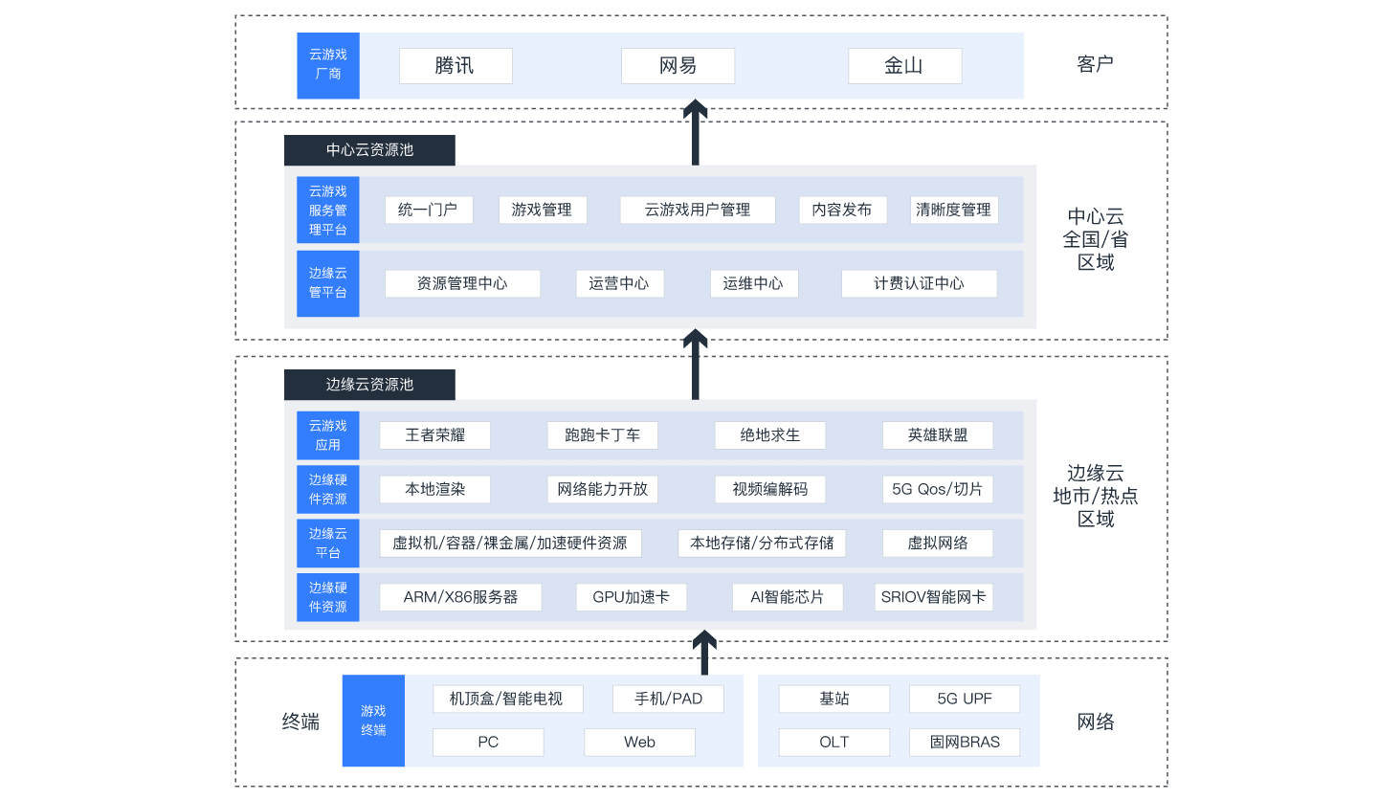Select the 游戏管理 box

[543, 210]
